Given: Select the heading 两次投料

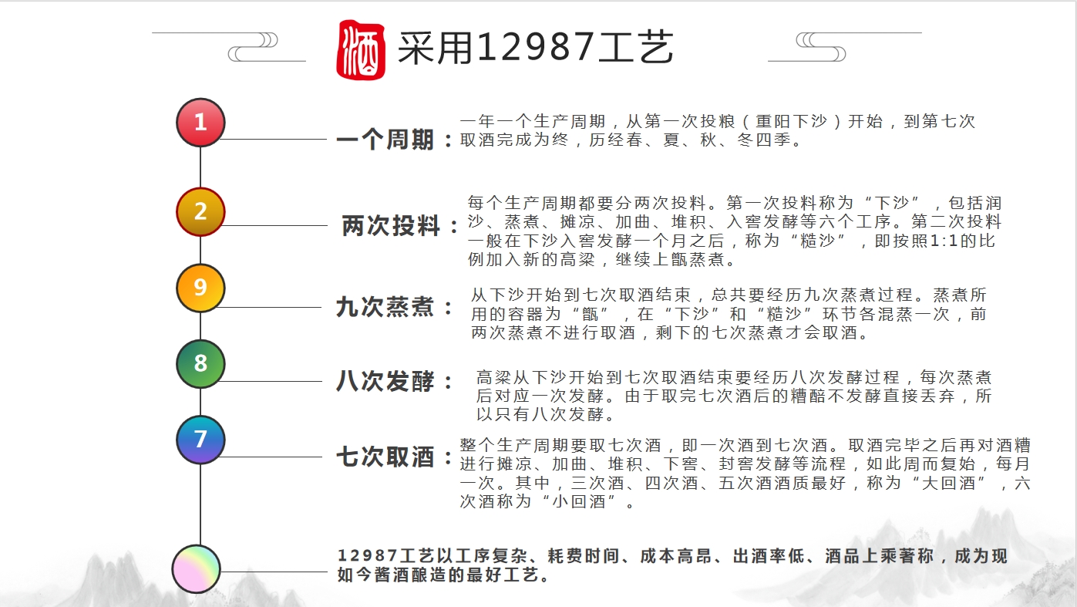Looking at the screenshot, I should coord(391,227).
